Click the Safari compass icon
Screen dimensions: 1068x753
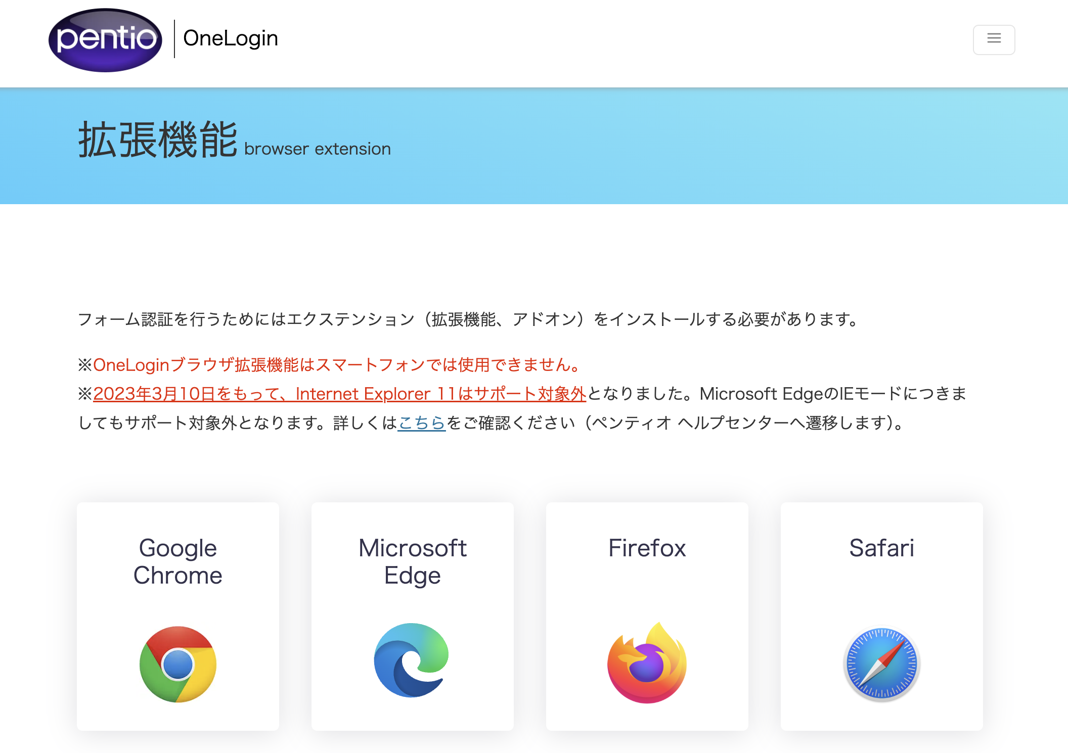[x=881, y=664]
